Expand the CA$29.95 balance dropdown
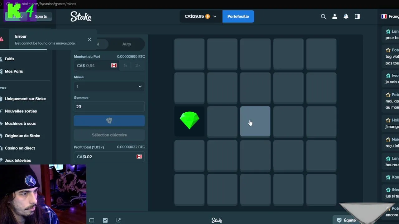 200,16
